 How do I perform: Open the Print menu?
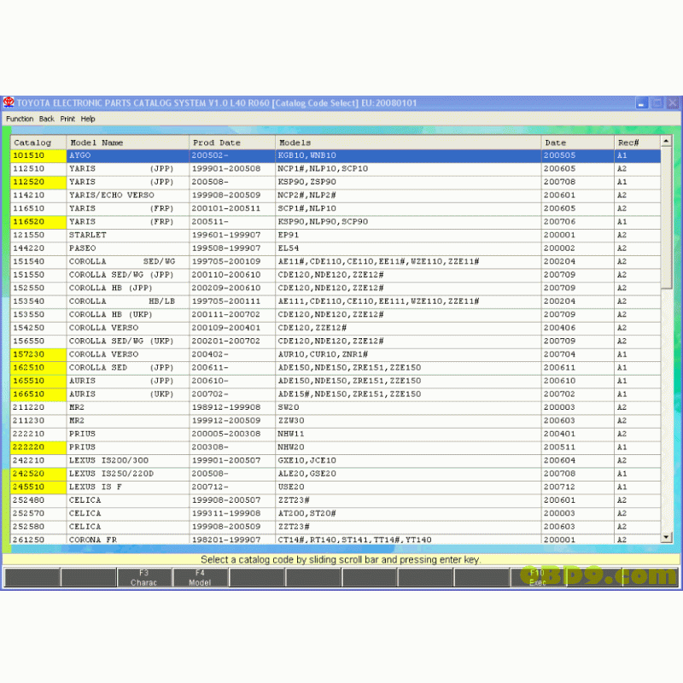67,119
